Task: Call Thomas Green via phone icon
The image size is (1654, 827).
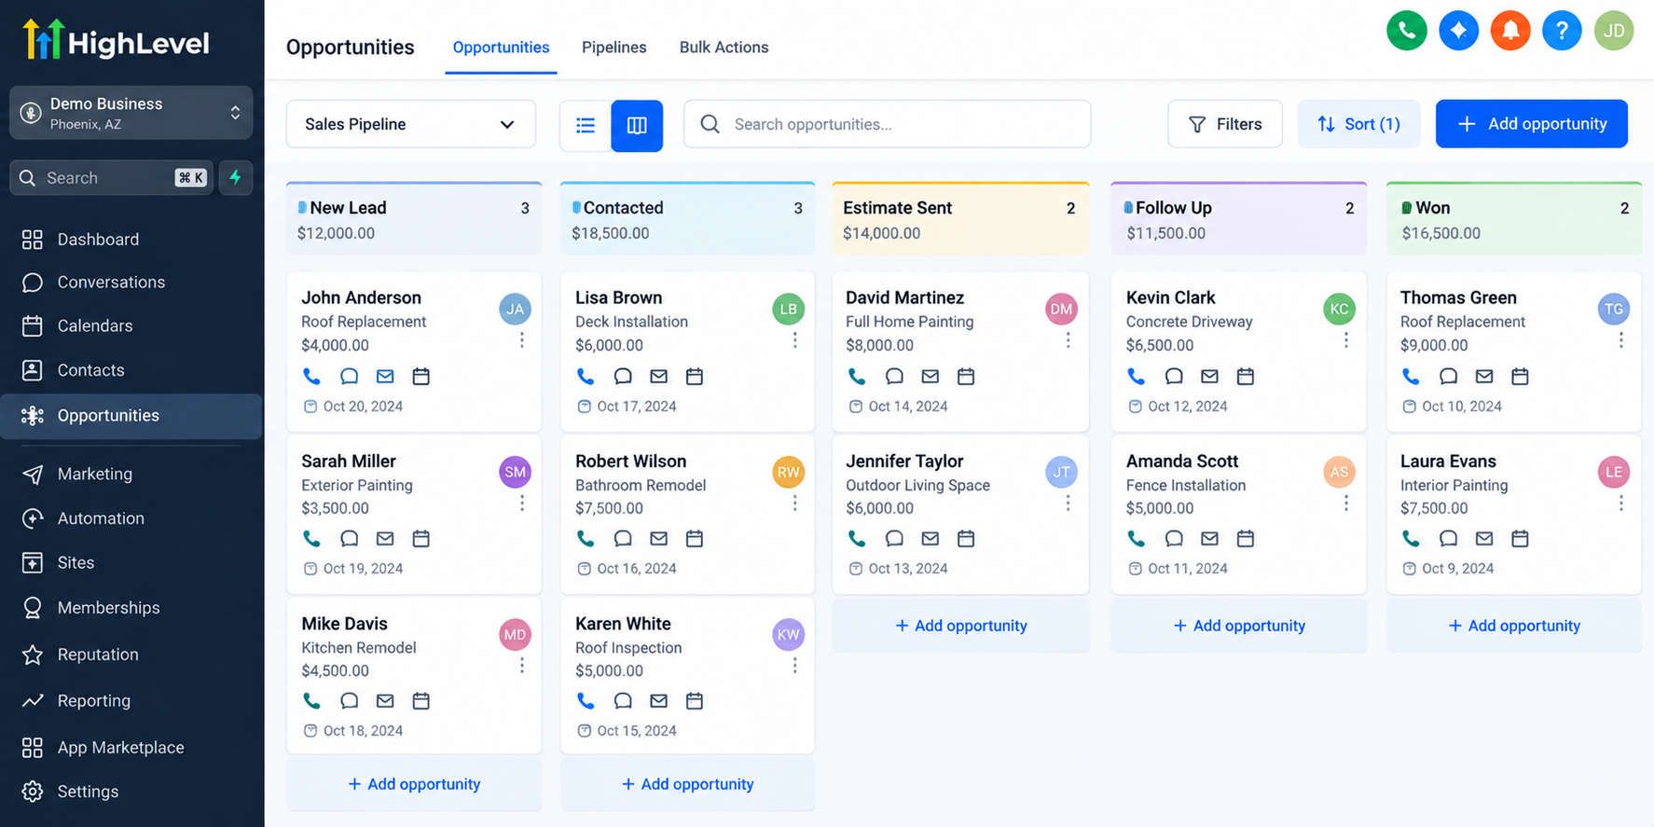Action: tap(1411, 377)
